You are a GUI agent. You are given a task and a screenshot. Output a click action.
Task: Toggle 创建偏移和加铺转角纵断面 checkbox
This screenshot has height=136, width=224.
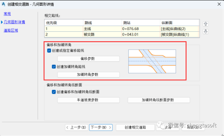point(54,92)
